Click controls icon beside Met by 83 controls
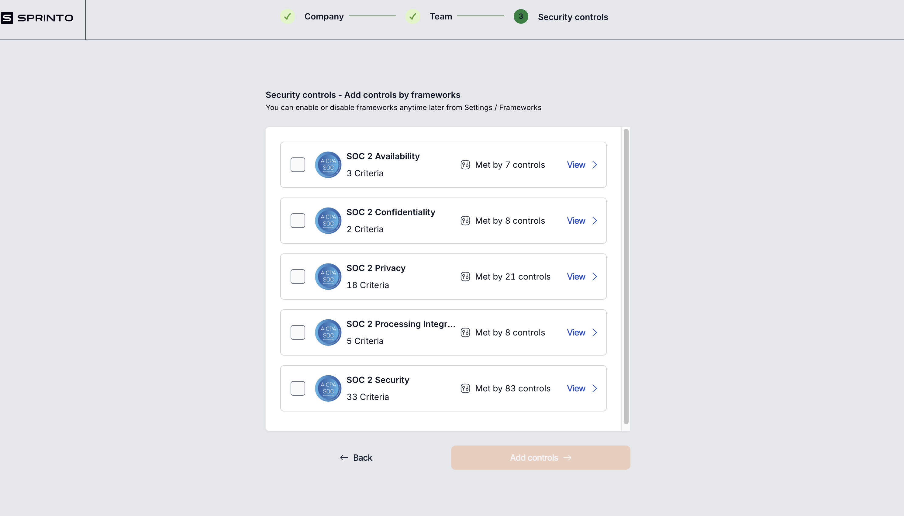 pos(465,388)
